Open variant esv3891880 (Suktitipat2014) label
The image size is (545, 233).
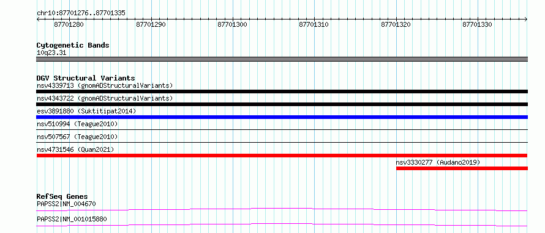click(86, 111)
